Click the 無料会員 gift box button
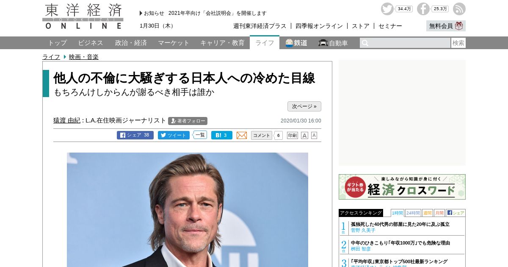This screenshot has height=267, width=508. (x=446, y=26)
